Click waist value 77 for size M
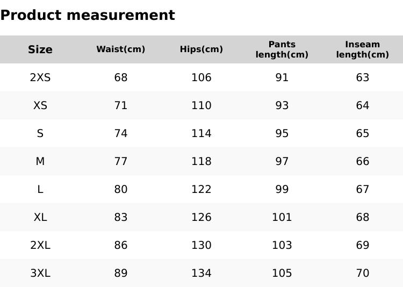 point(121,161)
